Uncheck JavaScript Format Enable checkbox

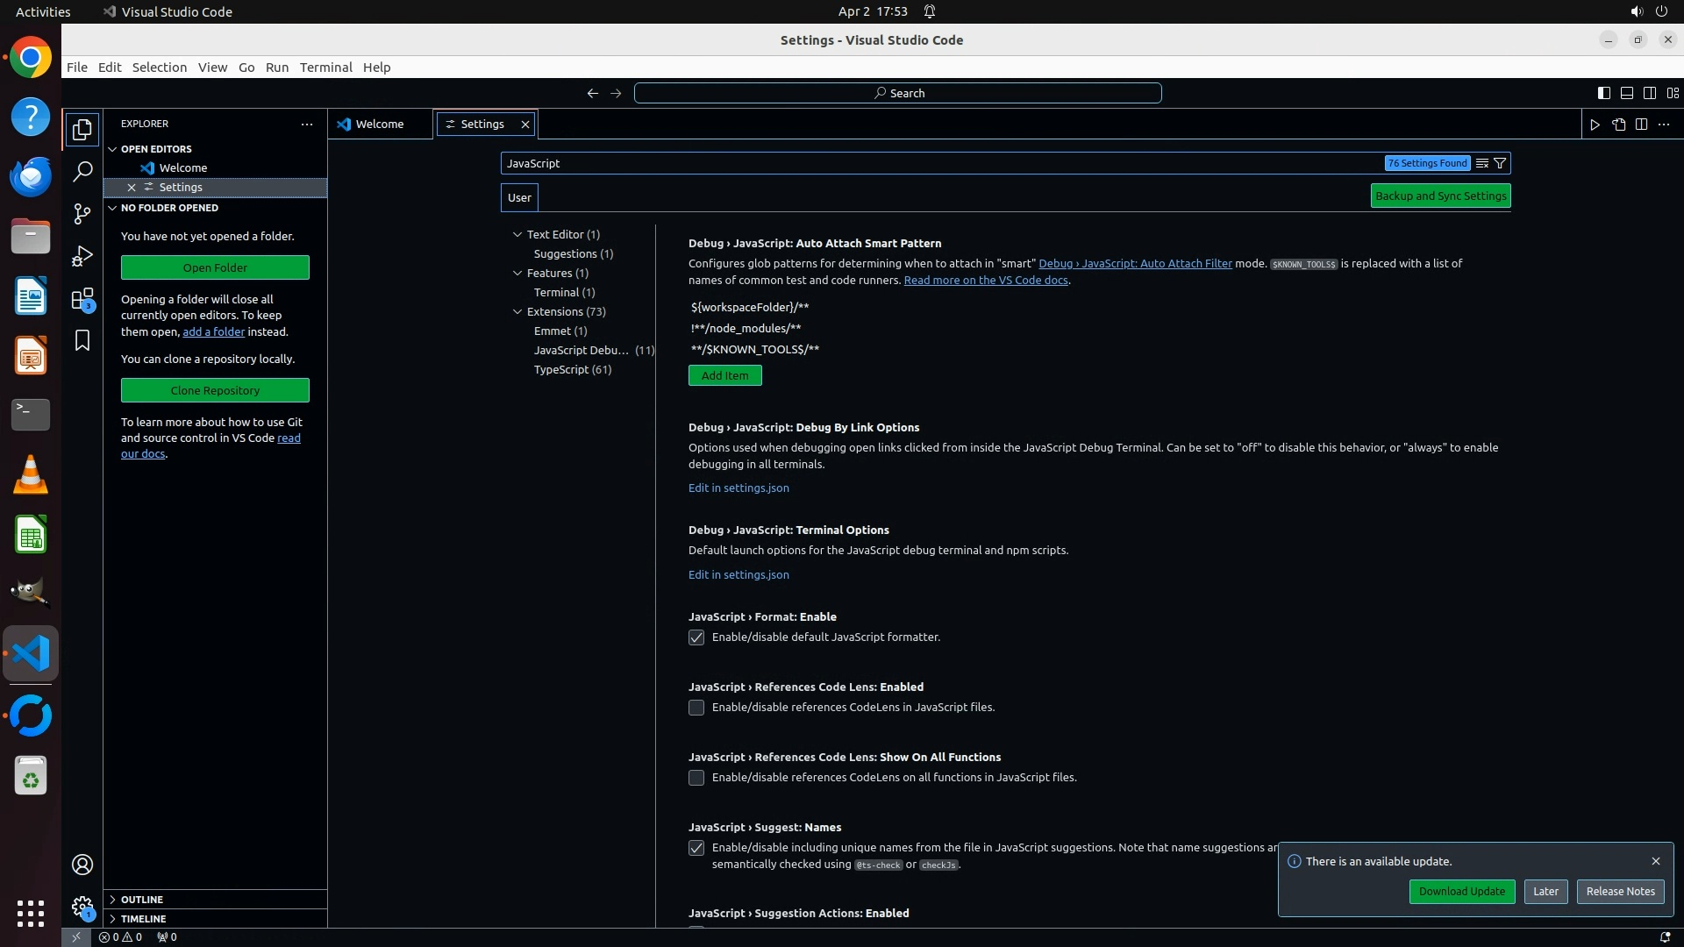coord(696,637)
